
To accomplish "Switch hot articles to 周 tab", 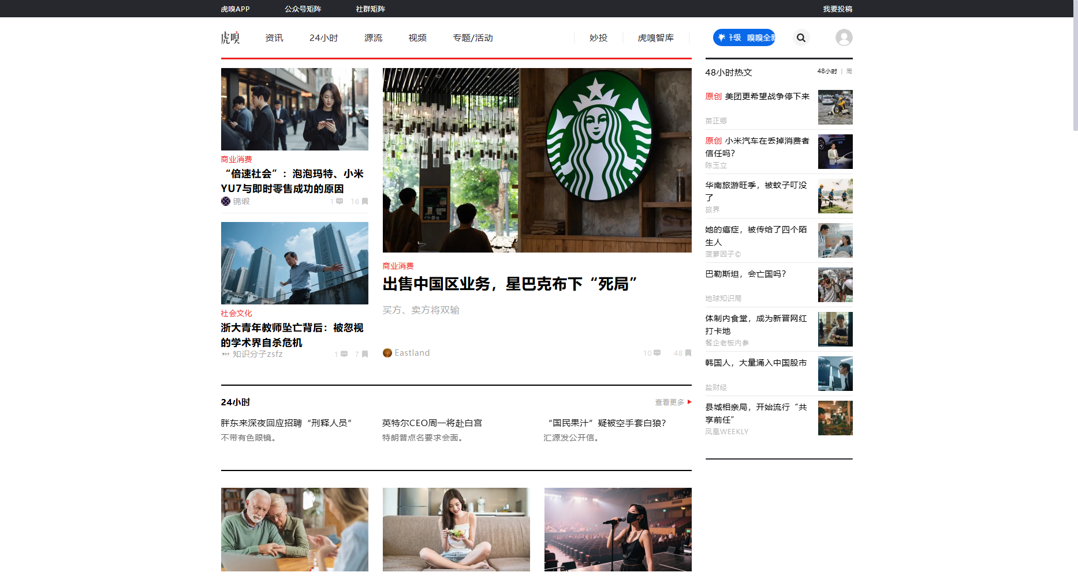I will click(x=849, y=71).
